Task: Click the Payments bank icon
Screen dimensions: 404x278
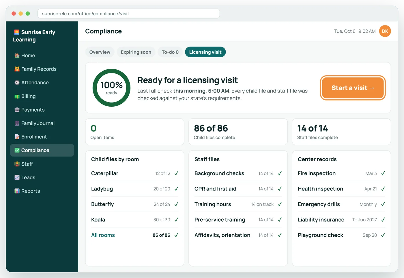Action: coord(17,110)
